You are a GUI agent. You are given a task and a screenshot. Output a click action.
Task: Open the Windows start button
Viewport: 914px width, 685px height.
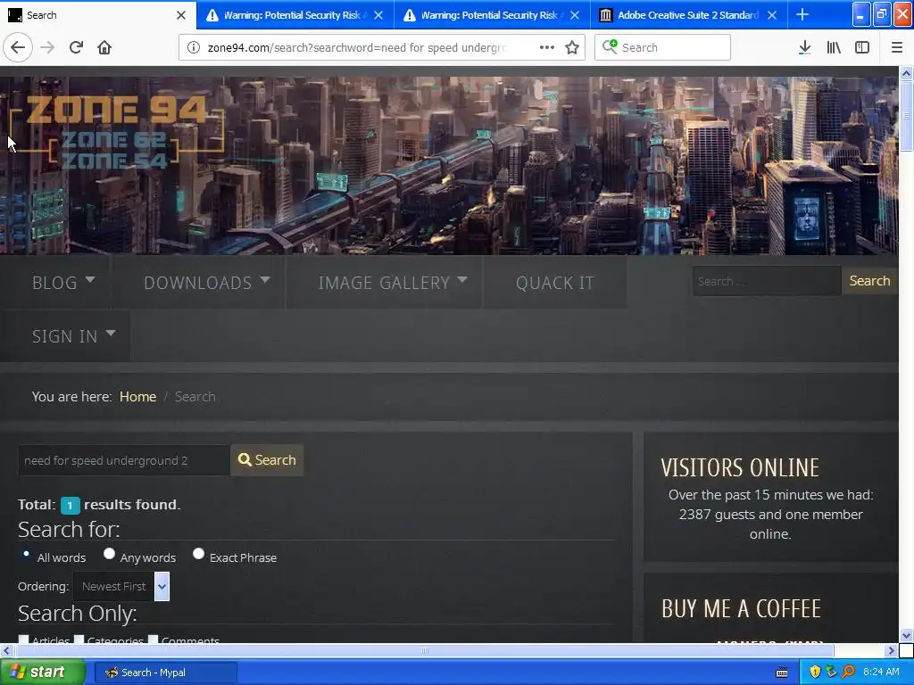(x=42, y=673)
